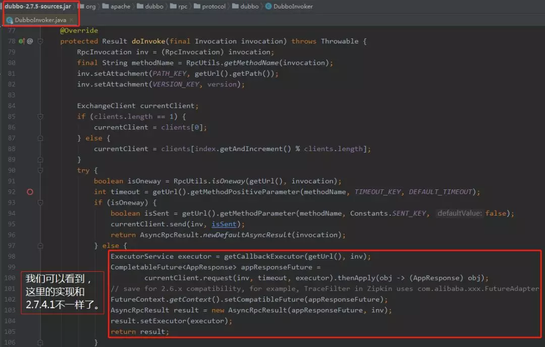Click the folder icon before rpc

pyautogui.click(x=173, y=6)
